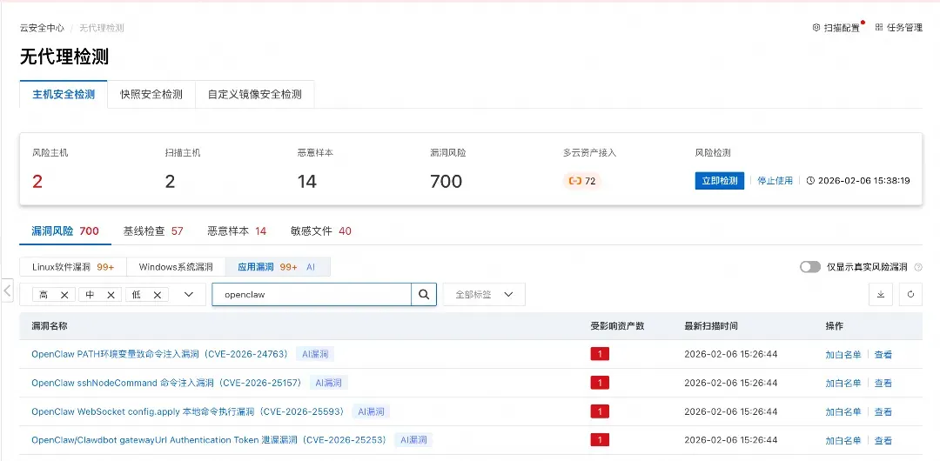Switch to 主机安全检测 tab
Viewport: 940px width, 461px height.
pos(64,94)
